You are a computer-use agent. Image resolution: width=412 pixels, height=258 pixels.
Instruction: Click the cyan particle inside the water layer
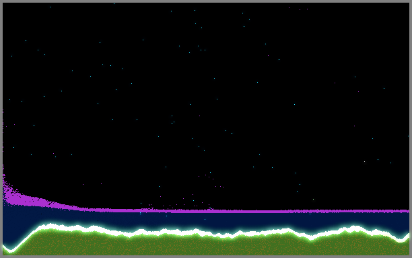click(x=205, y=219)
